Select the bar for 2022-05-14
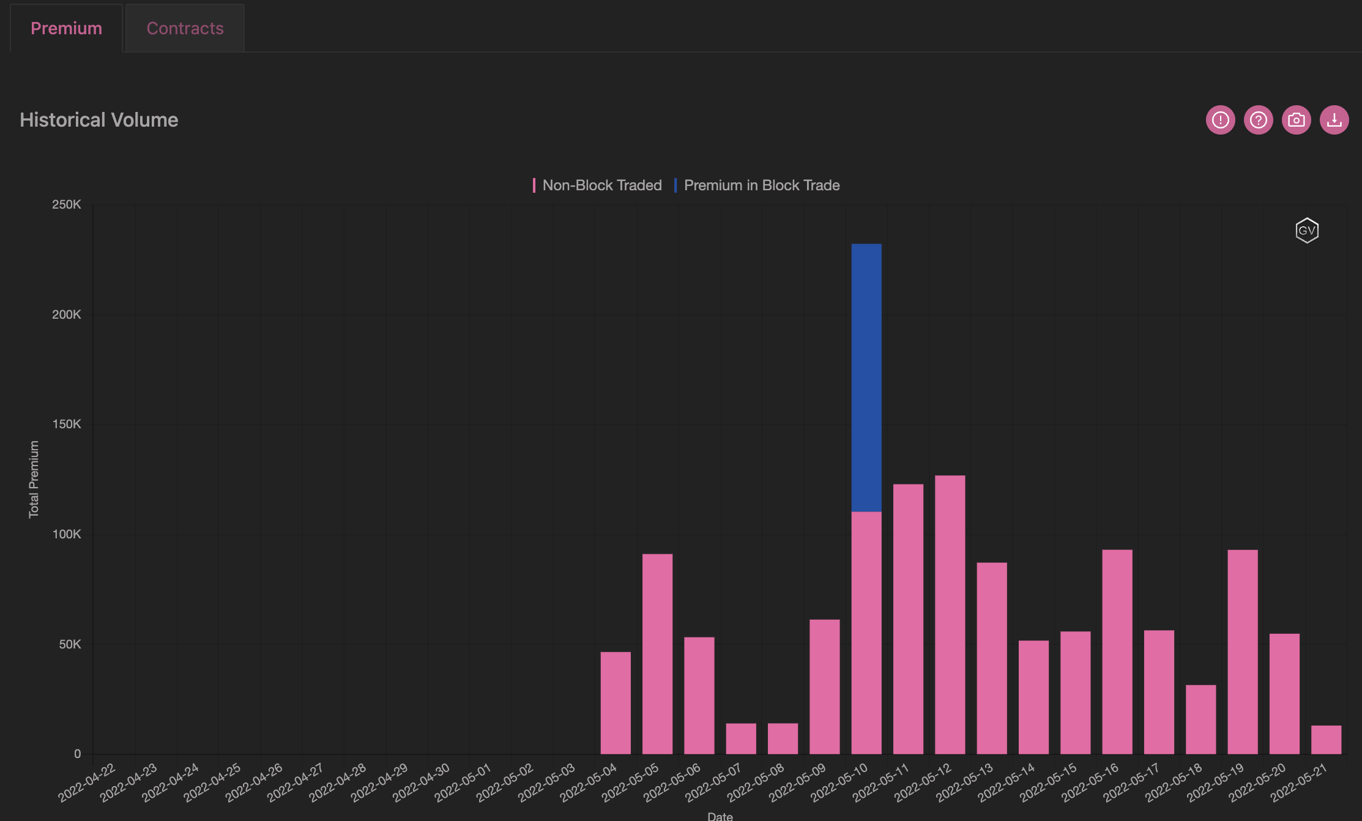 [x=1033, y=697]
